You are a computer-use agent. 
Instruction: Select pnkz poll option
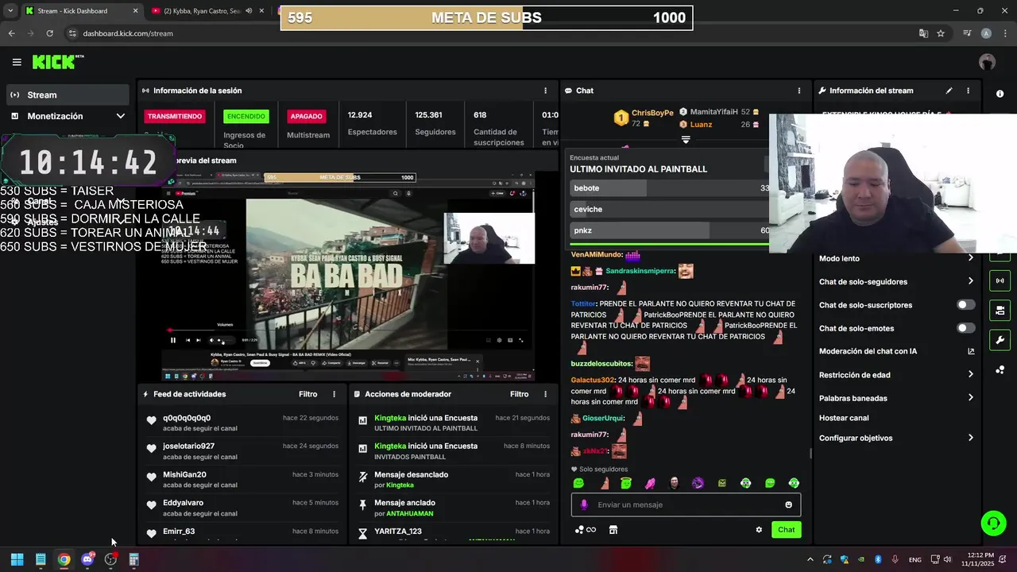tap(670, 230)
